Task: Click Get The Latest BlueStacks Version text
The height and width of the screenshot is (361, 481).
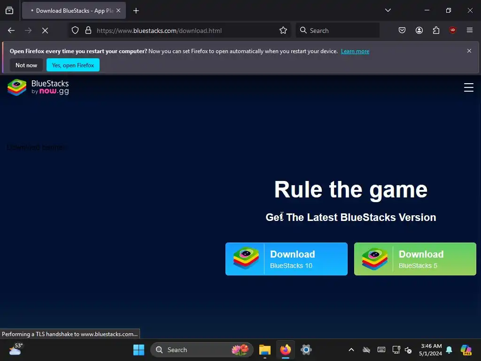Action: (350, 217)
